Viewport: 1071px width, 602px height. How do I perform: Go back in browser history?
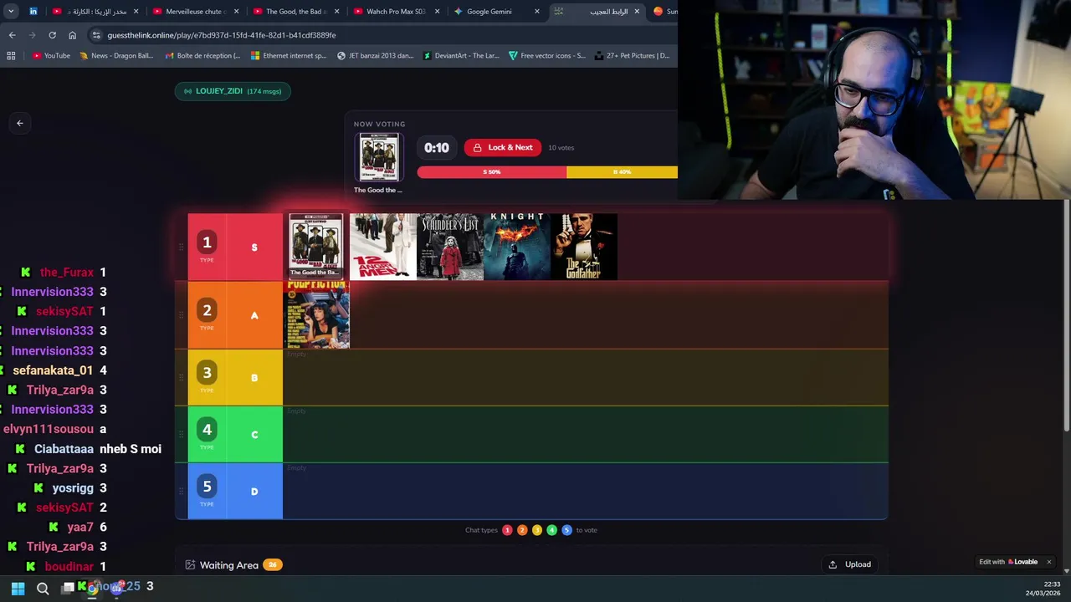(x=12, y=35)
